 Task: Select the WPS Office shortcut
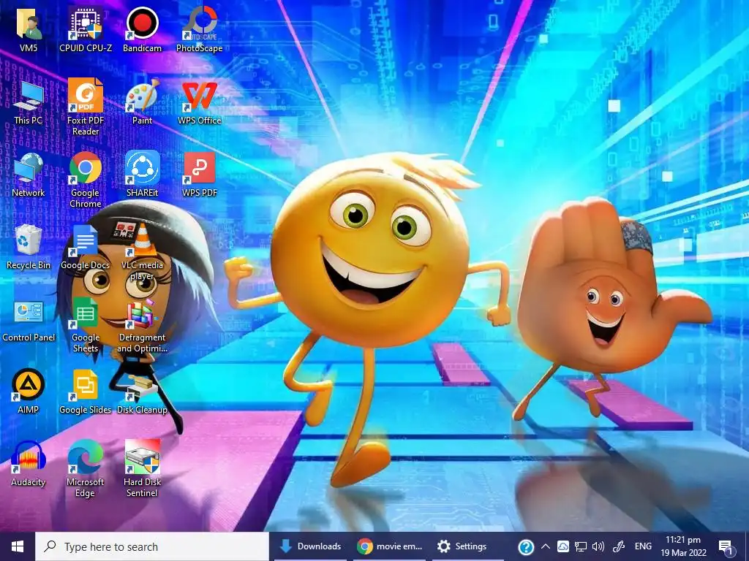point(199,102)
